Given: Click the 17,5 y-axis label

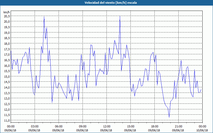Looking at the screenshot, I should pyautogui.click(x=7, y=49).
